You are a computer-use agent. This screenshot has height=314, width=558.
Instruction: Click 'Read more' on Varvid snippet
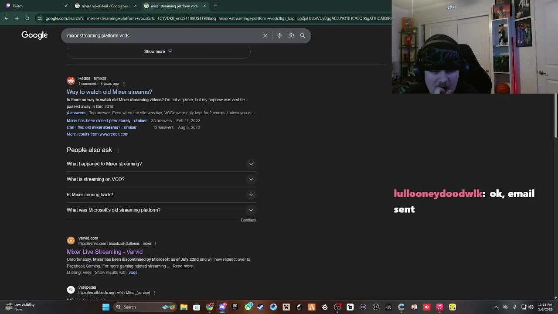(x=183, y=266)
